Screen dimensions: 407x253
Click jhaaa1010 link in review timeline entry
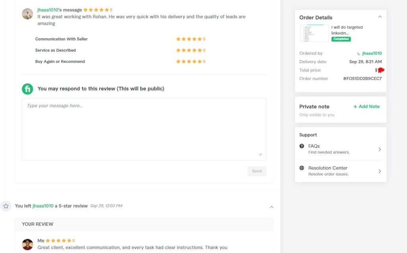click(43, 206)
